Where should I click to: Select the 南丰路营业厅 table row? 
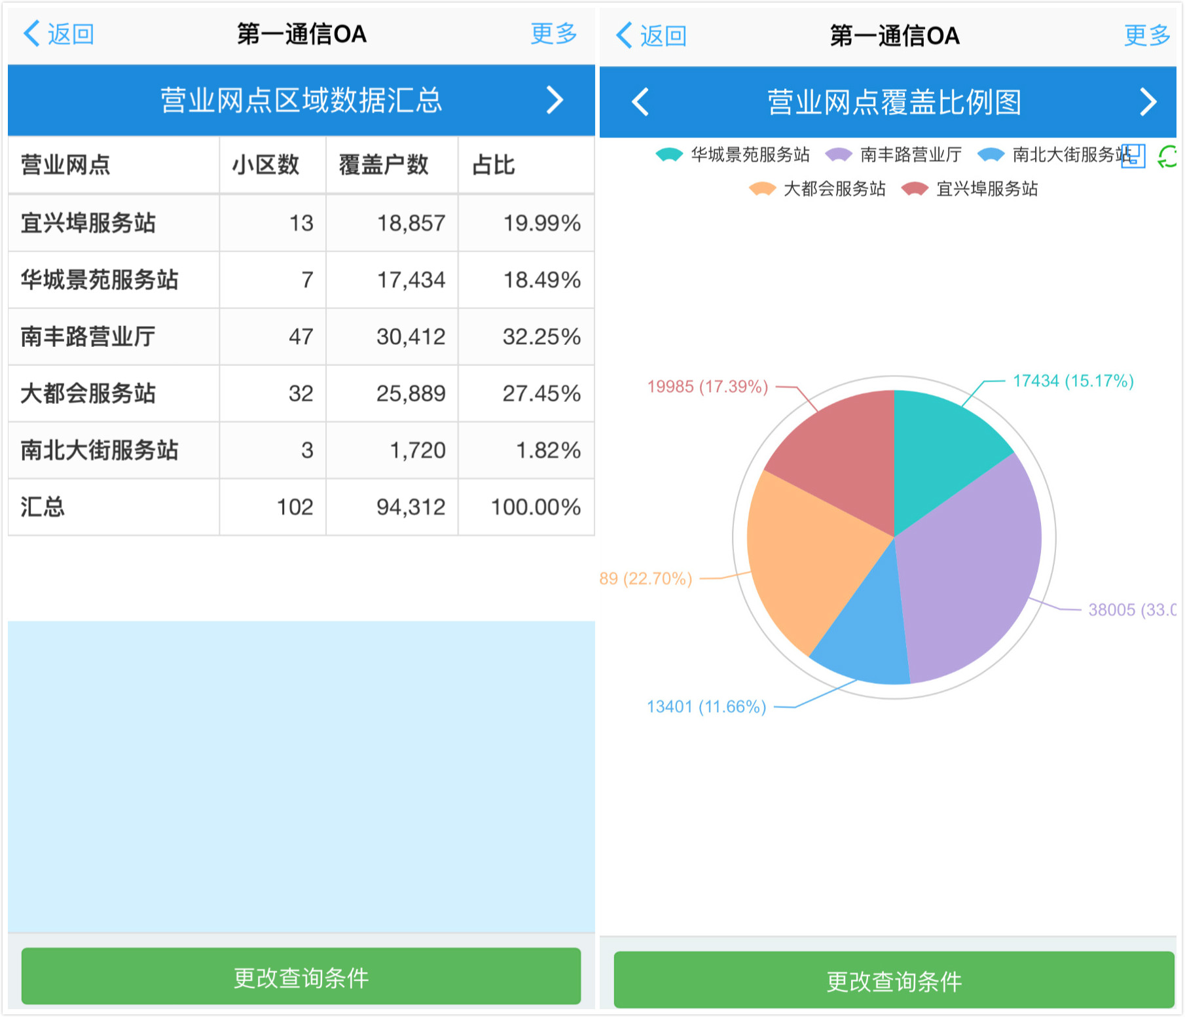click(301, 336)
